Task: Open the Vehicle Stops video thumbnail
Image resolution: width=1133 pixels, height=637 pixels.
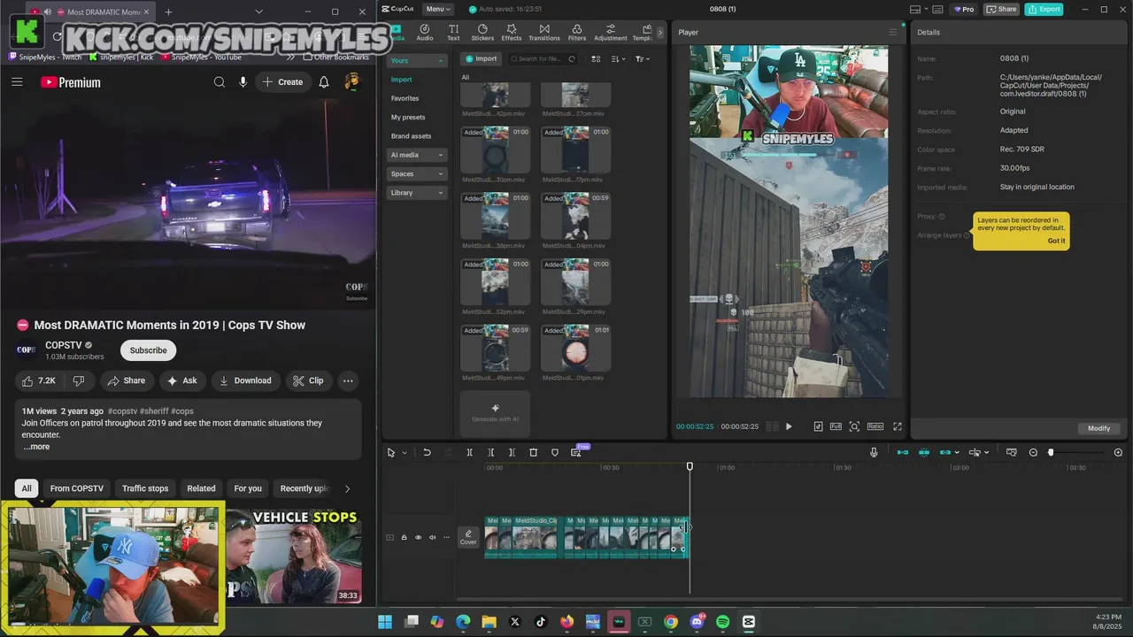Action: click(294, 555)
